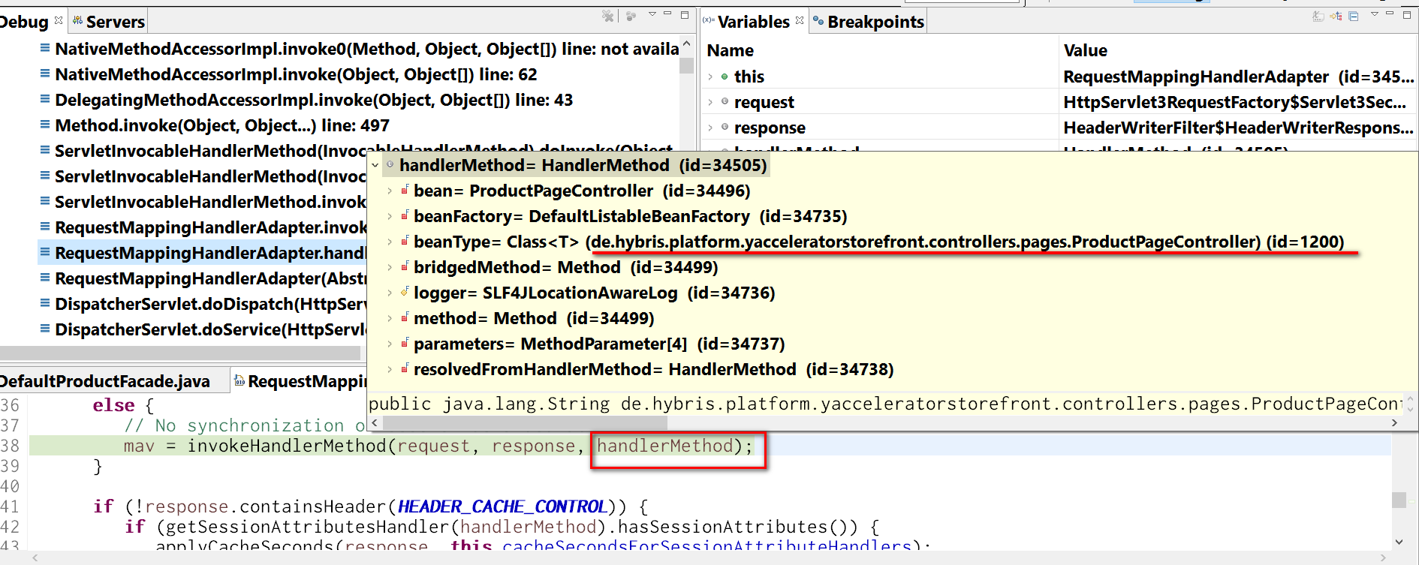Screen dimensions: 1419x565
Task: Click the handlerMethod argument on line 38
Action: coord(664,446)
